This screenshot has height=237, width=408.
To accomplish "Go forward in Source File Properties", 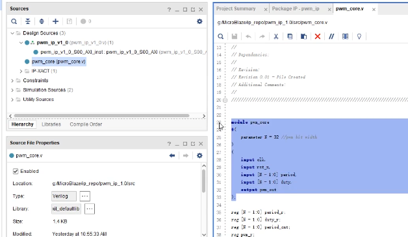I will pyautogui.click(x=186, y=155).
